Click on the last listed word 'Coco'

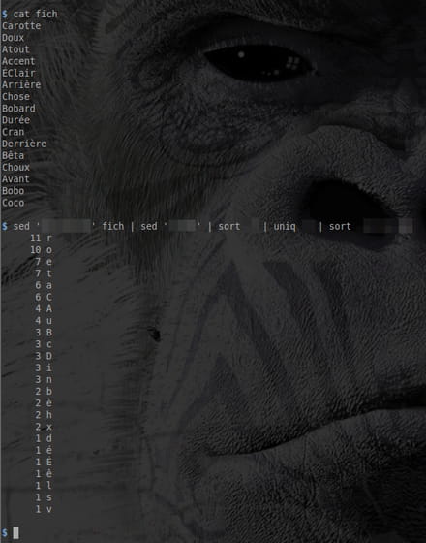(x=14, y=203)
